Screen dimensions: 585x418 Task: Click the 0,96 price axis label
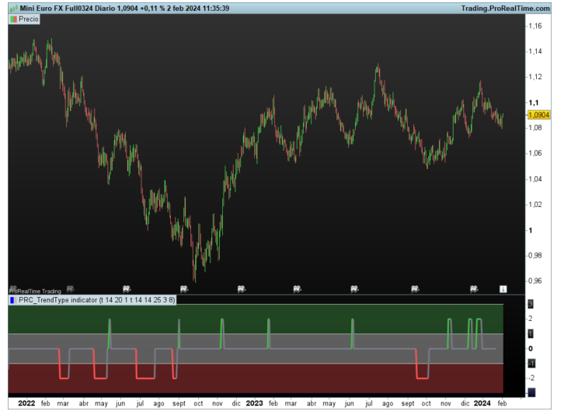(535, 281)
